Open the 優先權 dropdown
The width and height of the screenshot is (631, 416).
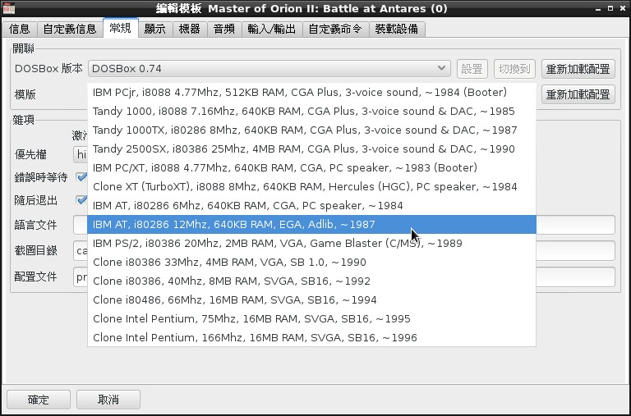click(81, 155)
